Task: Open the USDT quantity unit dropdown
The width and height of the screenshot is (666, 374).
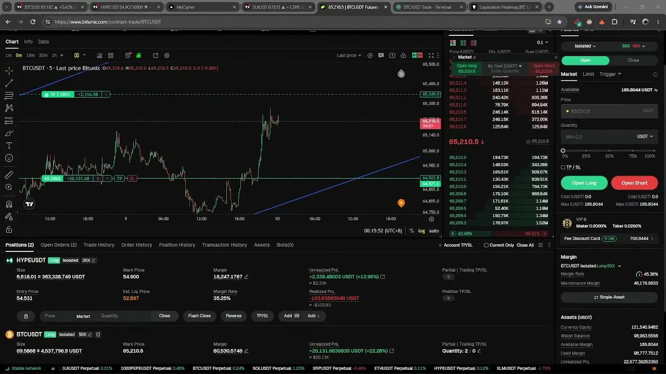Action: click(x=645, y=137)
